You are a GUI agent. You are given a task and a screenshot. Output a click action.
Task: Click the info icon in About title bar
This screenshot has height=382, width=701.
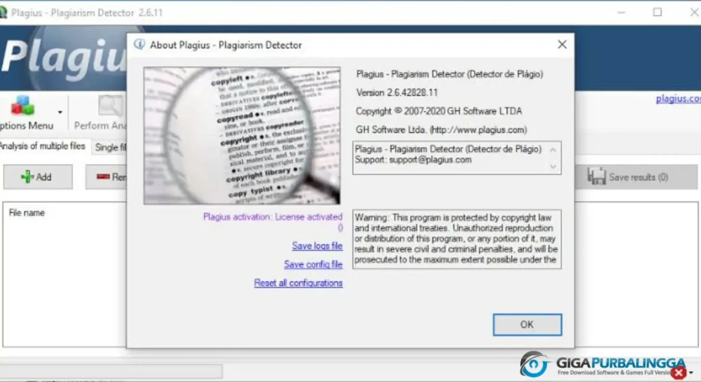[x=140, y=44]
